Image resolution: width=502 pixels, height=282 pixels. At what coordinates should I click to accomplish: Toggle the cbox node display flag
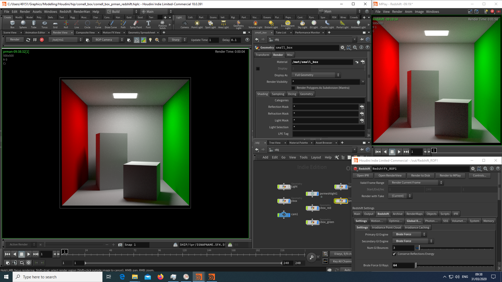tap(289, 201)
